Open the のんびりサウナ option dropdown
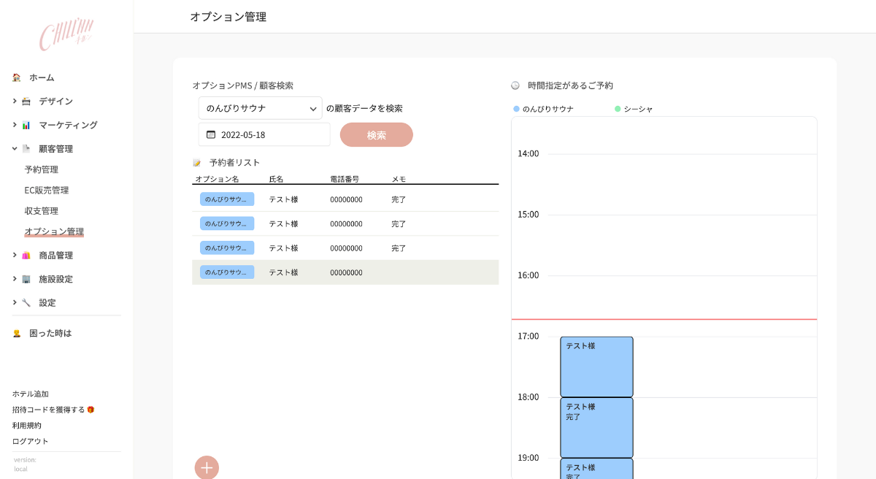This screenshot has width=876, height=479. (x=260, y=108)
